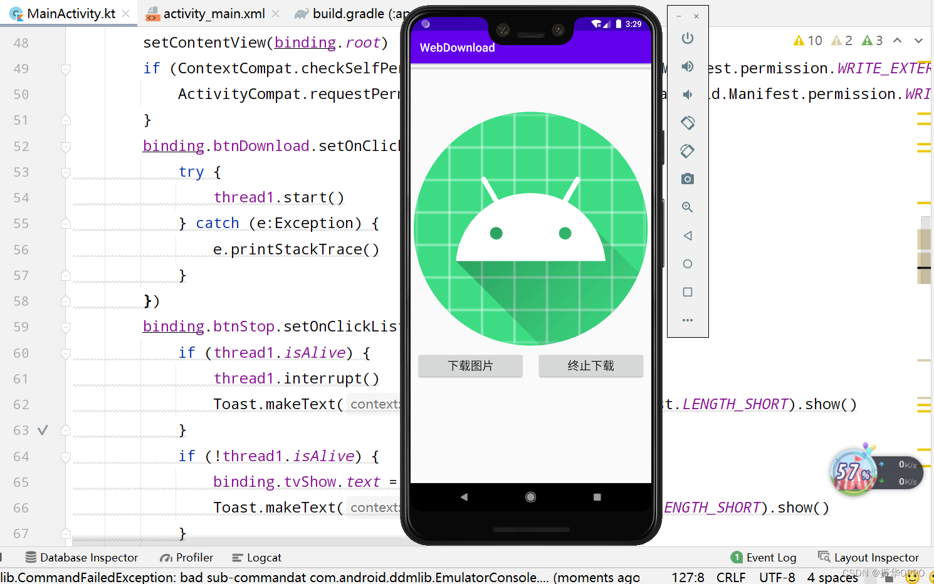934x584 pixels.
Task: Click the phone status bar clock 3:29
Action: tap(634, 24)
